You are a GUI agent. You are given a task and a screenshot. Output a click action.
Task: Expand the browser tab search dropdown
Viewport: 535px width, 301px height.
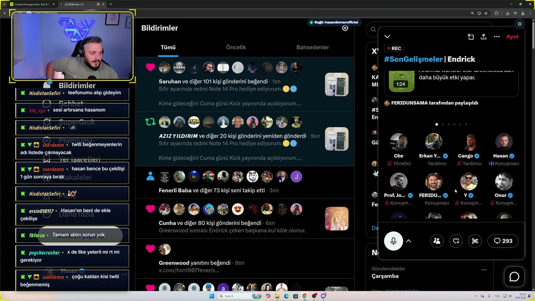pos(4,4)
